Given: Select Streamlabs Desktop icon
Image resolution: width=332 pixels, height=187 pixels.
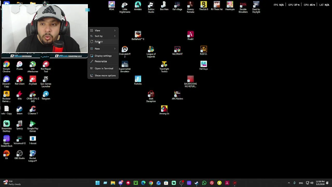Looking at the screenshot, I should pyautogui.click(x=6, y=126).
